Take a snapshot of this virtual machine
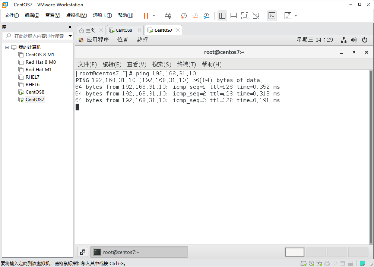This screenshot has width=374, height=267. (x=184, y=16)
